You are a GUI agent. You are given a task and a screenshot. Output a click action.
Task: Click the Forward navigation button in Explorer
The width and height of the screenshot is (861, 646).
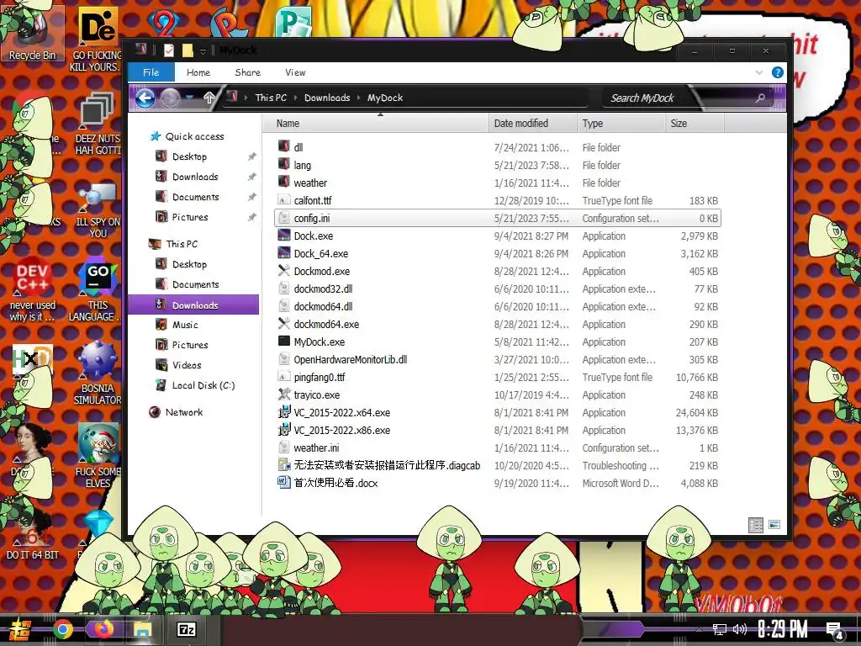click(x=170, y=98)
